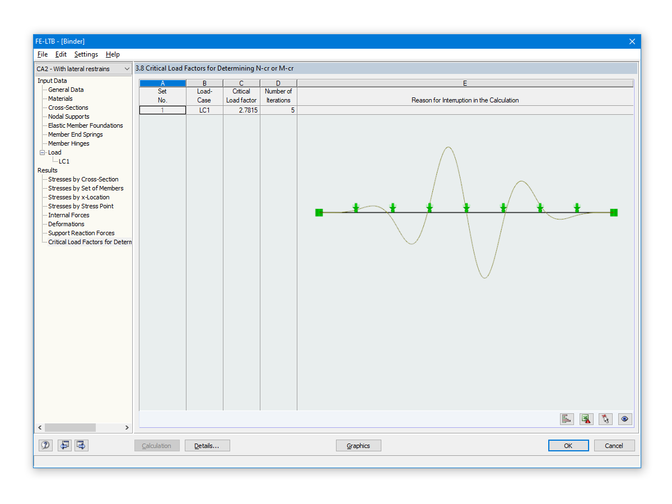
Task: Go to next table with right arrow icon
Action: click(82, 445)
